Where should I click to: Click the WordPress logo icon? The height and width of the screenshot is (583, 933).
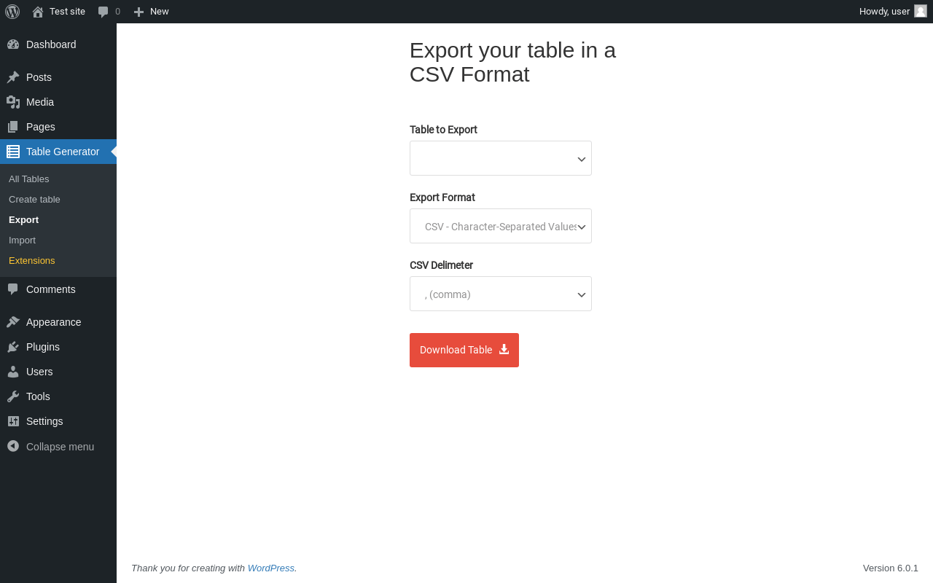(12, 12)
